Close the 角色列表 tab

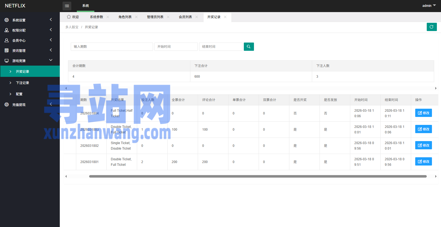[136, 17]
